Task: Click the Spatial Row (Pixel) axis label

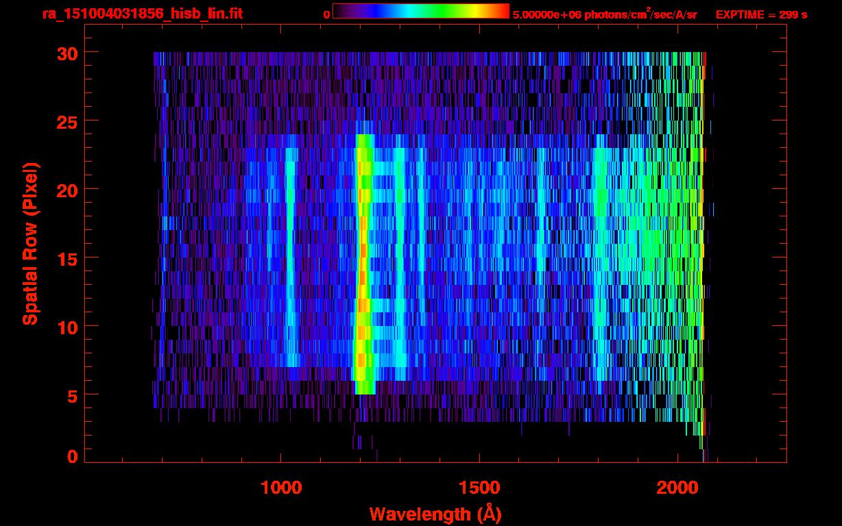Action: click(30, 244)
